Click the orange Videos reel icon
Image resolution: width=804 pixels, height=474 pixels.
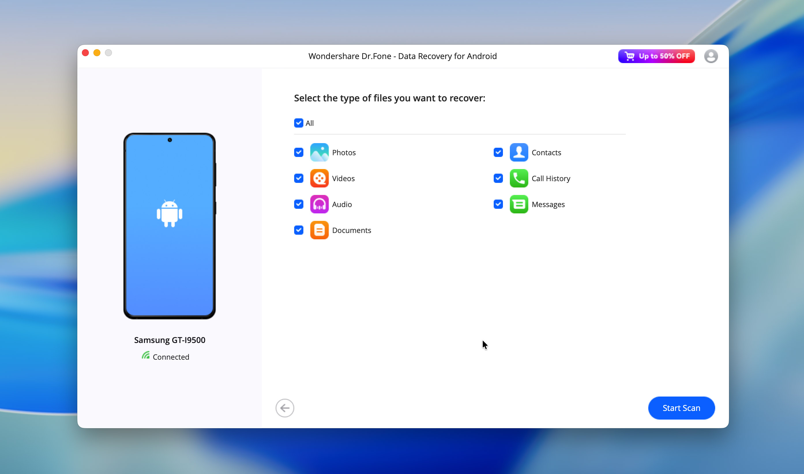(319, 178)
